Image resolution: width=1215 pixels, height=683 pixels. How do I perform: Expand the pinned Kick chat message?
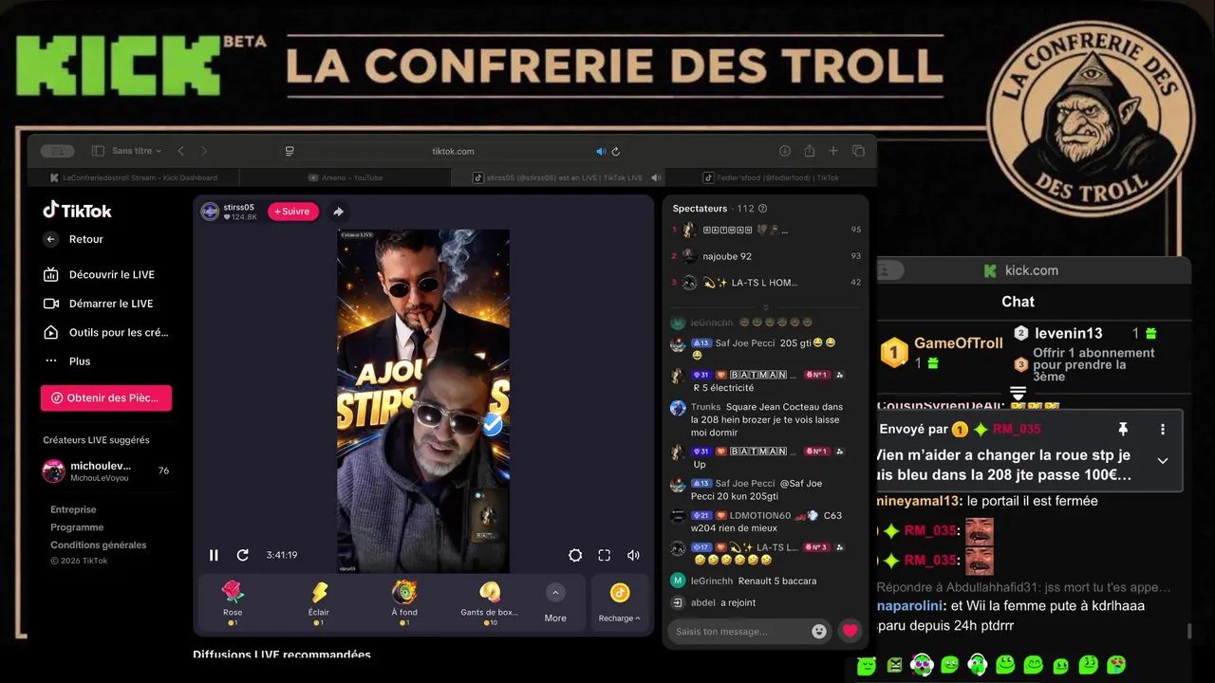tap(1163, 461)
